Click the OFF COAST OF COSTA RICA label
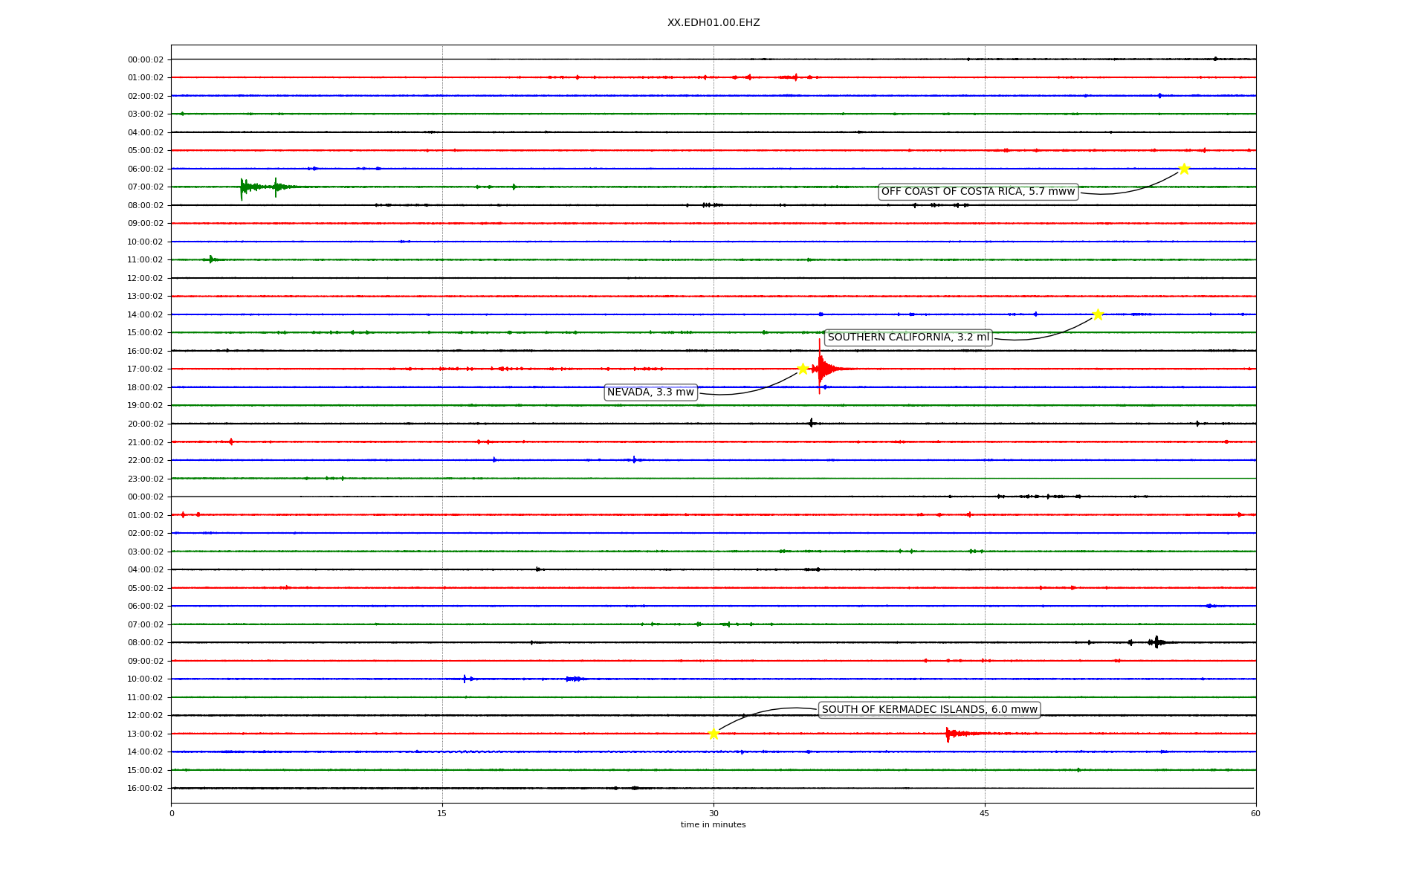 click(977, 192)
